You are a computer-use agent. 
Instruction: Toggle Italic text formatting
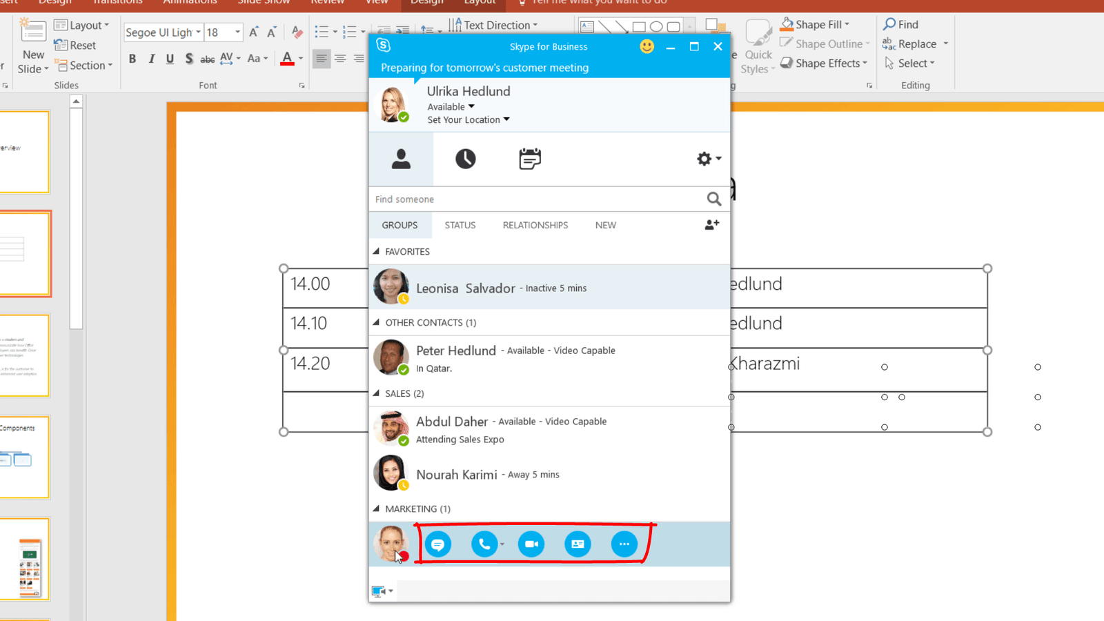151,59
